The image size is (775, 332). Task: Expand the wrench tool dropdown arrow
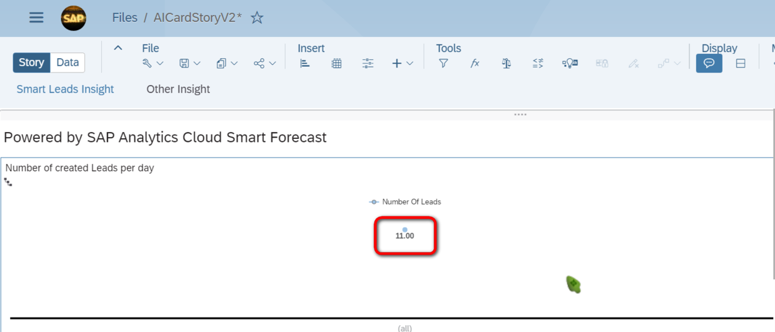point(160,63)
